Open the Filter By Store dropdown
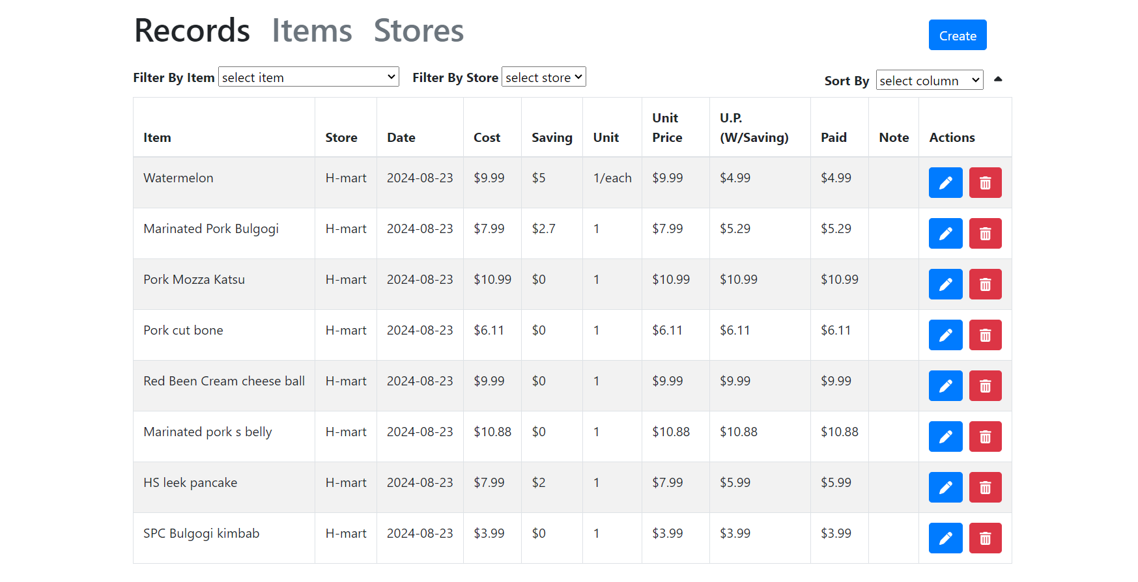Image resolution: width=1138 pixels, height=582 pixels. tap(544, 77)
